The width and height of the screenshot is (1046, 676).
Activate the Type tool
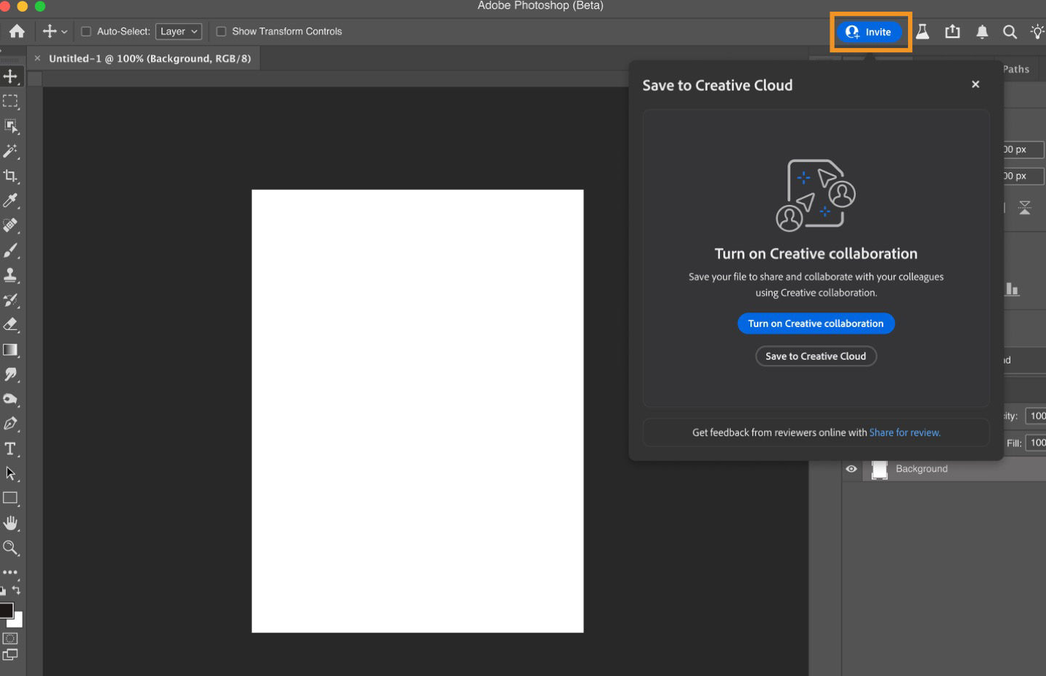[x=10, y=448]
